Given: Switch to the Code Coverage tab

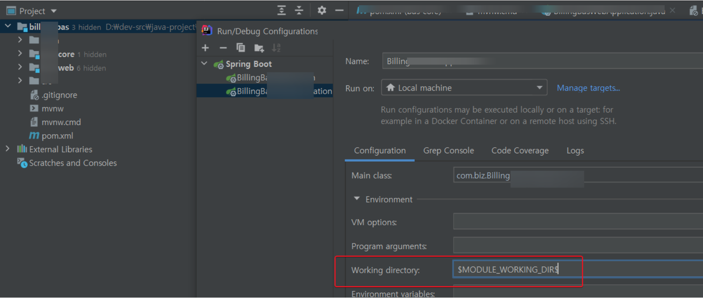Looking at the screenshot, I should tap(520, 150).
